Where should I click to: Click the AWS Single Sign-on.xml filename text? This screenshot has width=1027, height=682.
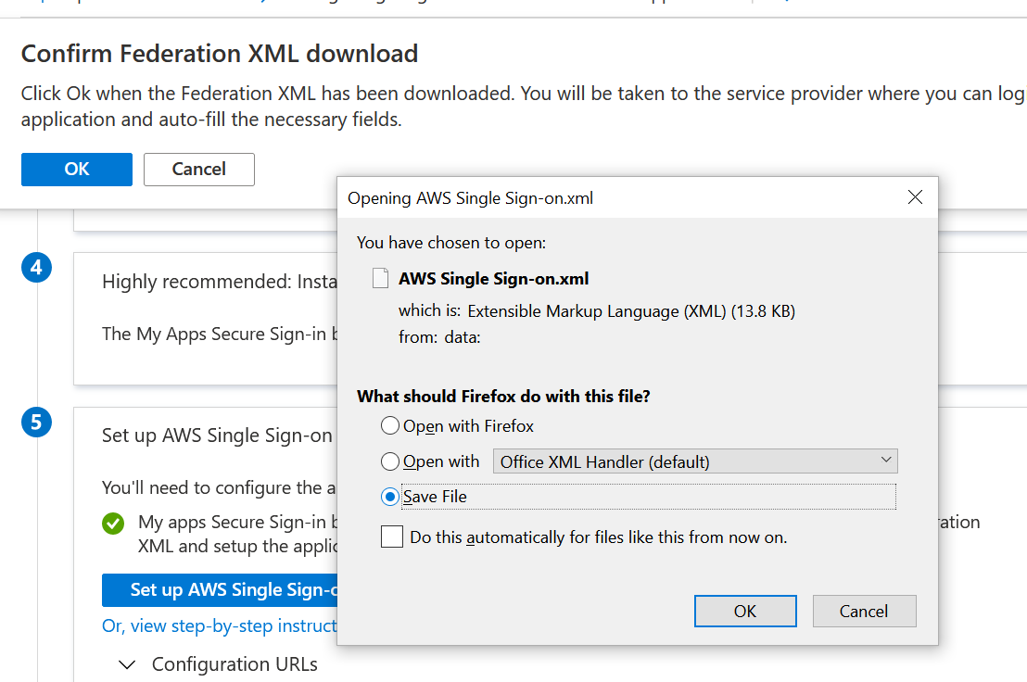[x=493, y=279]
